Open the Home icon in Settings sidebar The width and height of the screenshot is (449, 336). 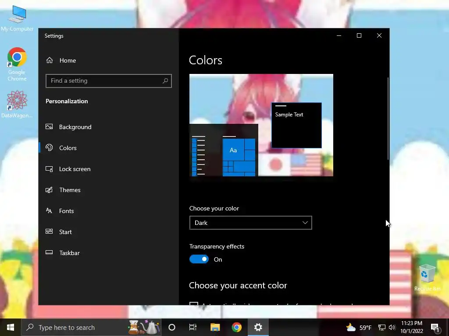point(50,60)
